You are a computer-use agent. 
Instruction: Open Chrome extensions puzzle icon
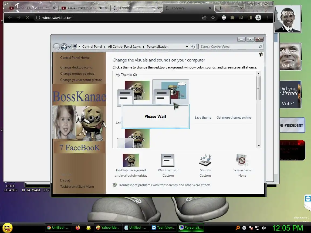tap(232, 18)
